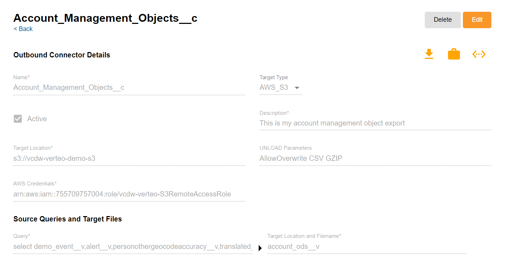
Task: Toggle the Active checkbox
Action: pyautogui.click(x=18, y=119)
